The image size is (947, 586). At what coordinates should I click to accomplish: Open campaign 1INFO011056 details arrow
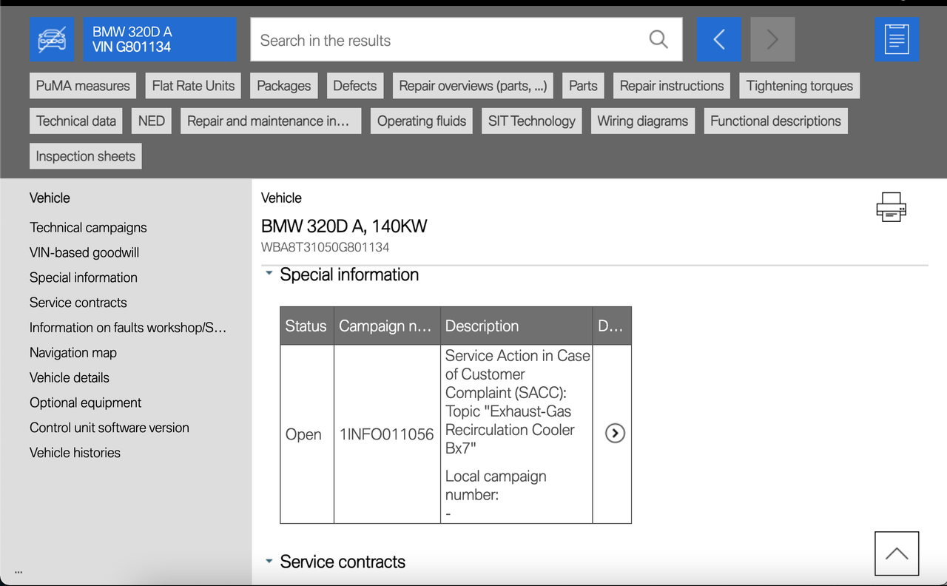pos(615,434)
